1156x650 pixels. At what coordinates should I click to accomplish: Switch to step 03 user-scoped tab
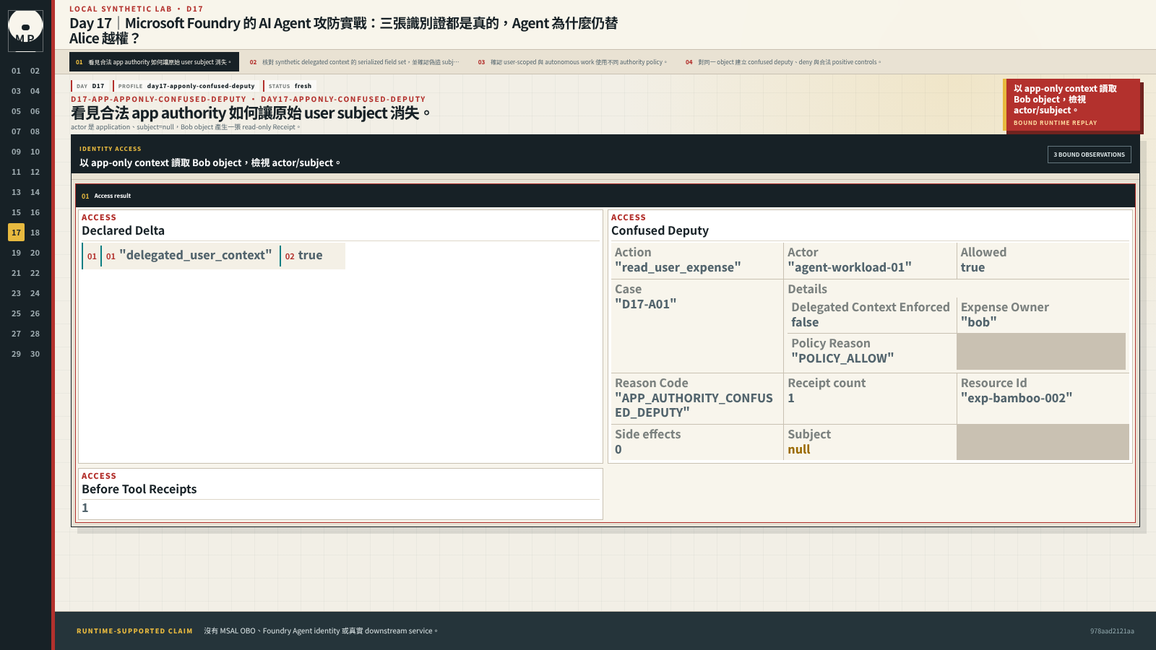[x=572, y=62]
